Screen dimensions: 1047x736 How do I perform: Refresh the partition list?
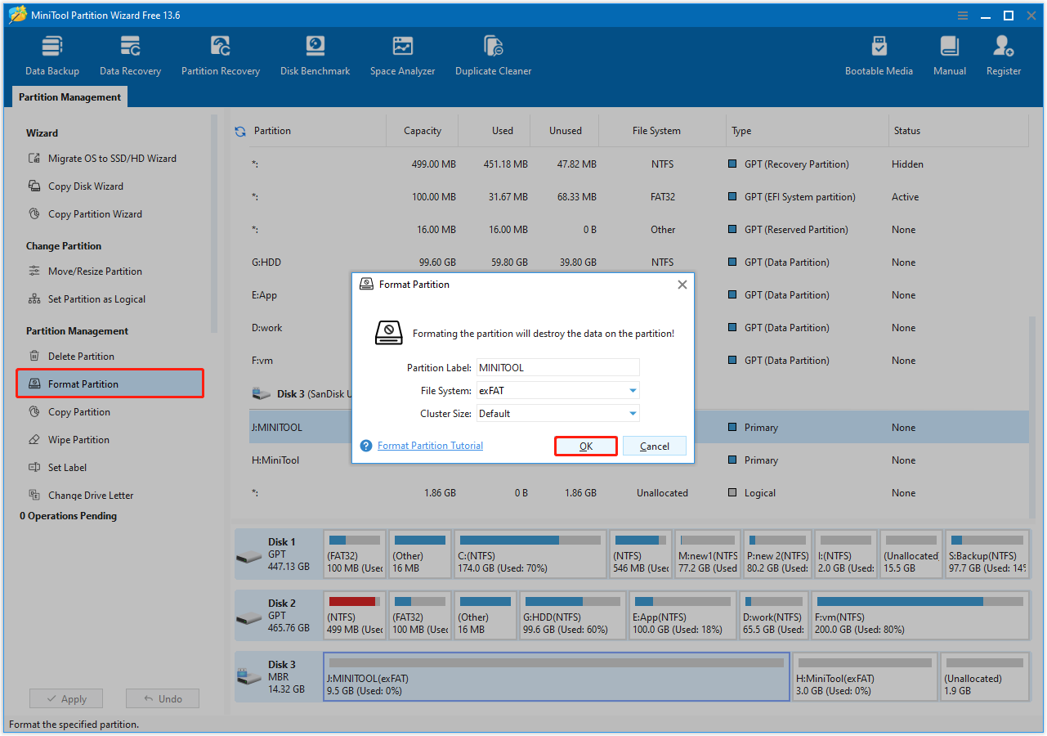(238, 130)
